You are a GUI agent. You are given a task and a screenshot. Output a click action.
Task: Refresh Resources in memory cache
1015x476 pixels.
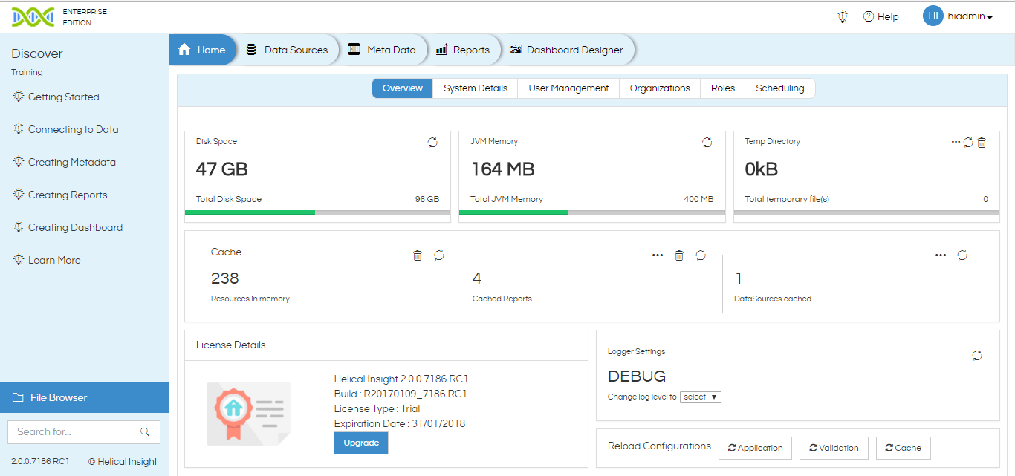click(x=439, y=255)
